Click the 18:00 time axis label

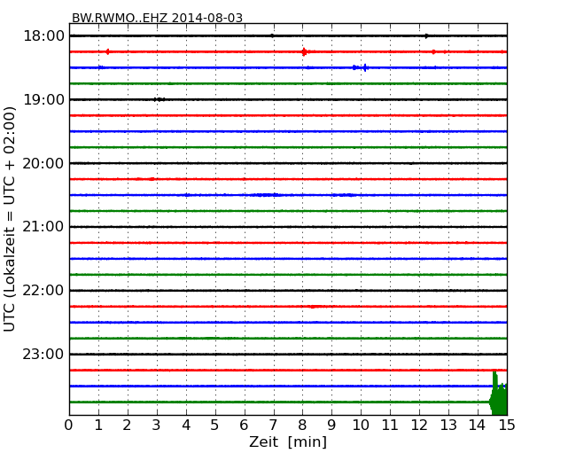(x=43, y=36)
